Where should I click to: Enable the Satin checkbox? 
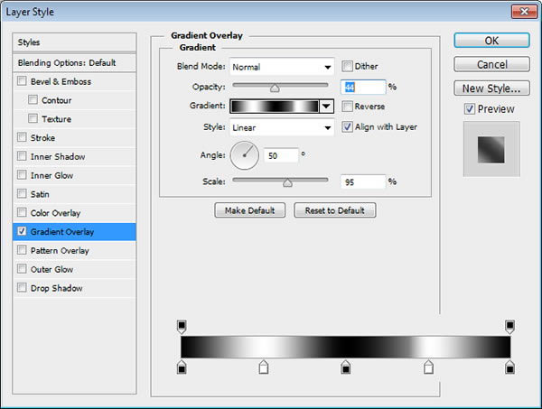(x=22, y=193)
